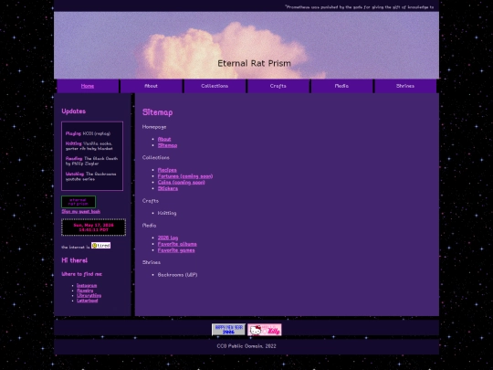This screenshot has height=370, width=493.
Task: Click the Collections section label in the sitemap
Action: pos(155,158)
